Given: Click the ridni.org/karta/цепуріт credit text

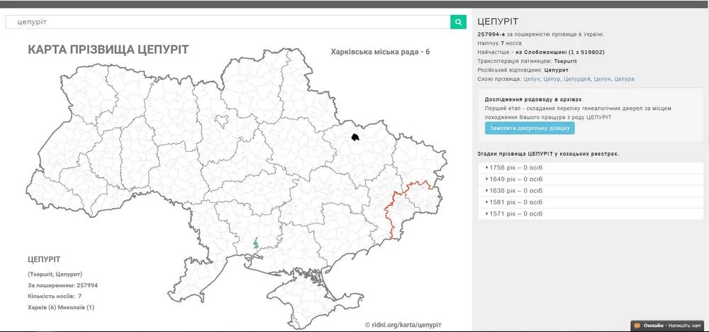Looking at the screenshot, I should tap(403, 325).
